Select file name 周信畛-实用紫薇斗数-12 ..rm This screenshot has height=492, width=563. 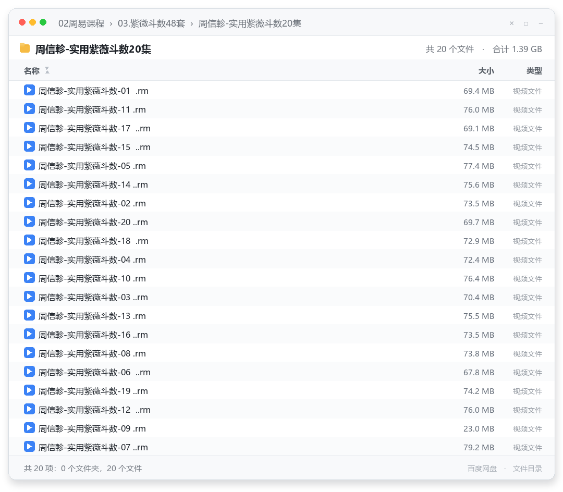[94, 410]
